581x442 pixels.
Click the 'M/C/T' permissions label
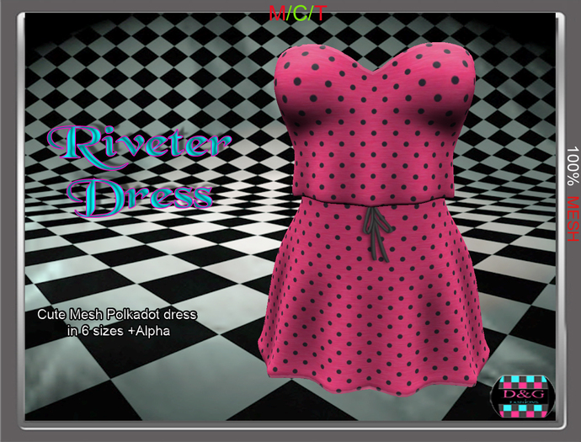coord(298,13)
